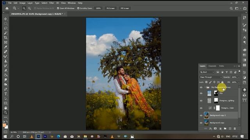Open the Filter menu
The width and height of the screenshot is (250, 140).
[52, 3]
